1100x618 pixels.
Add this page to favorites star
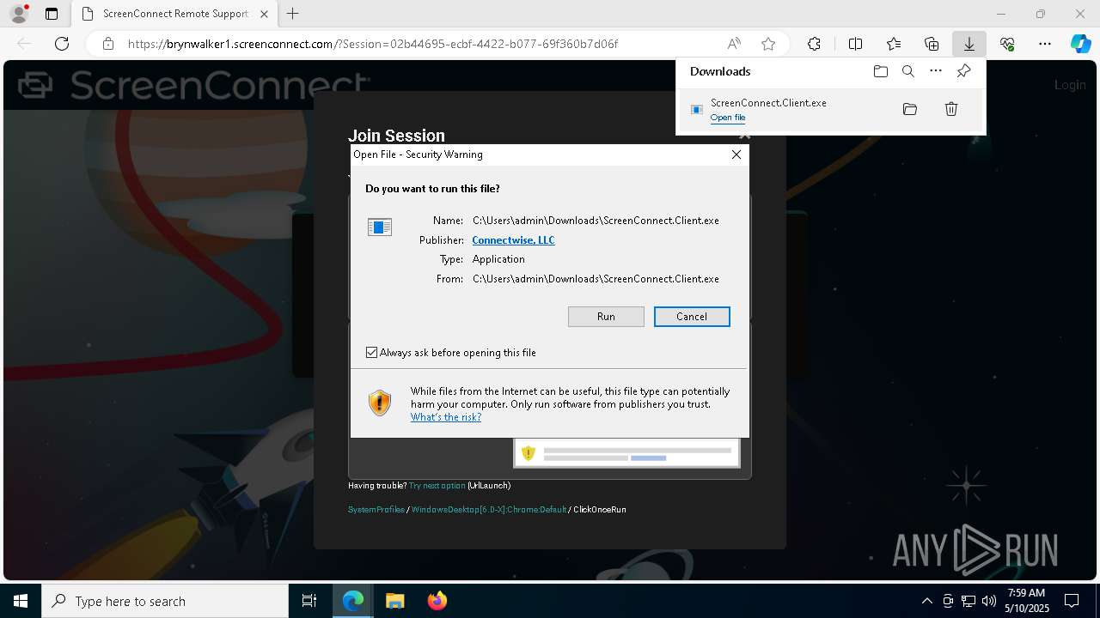click(768, 44)
